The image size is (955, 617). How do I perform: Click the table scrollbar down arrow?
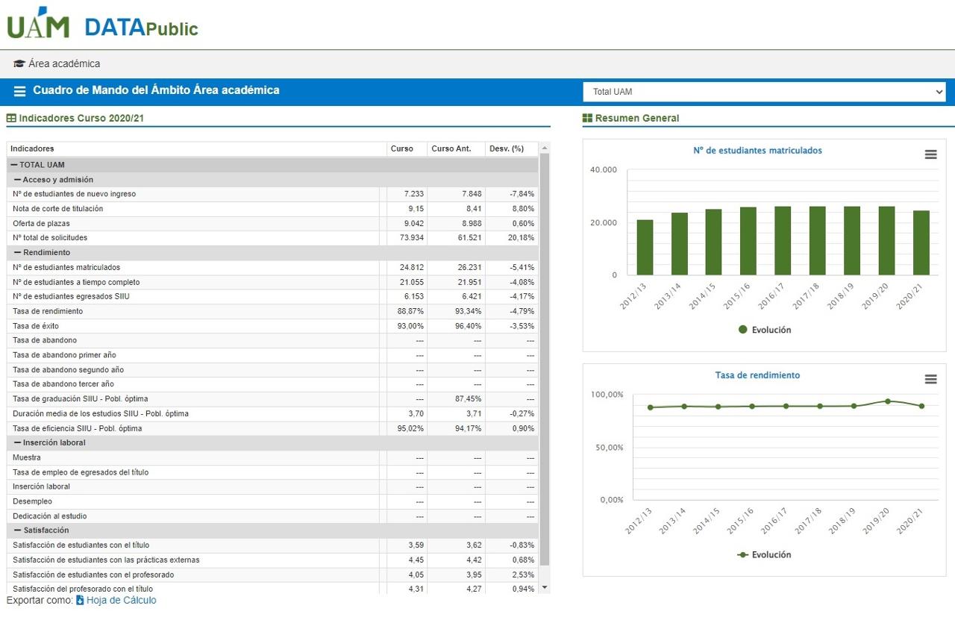coord(544,588)
